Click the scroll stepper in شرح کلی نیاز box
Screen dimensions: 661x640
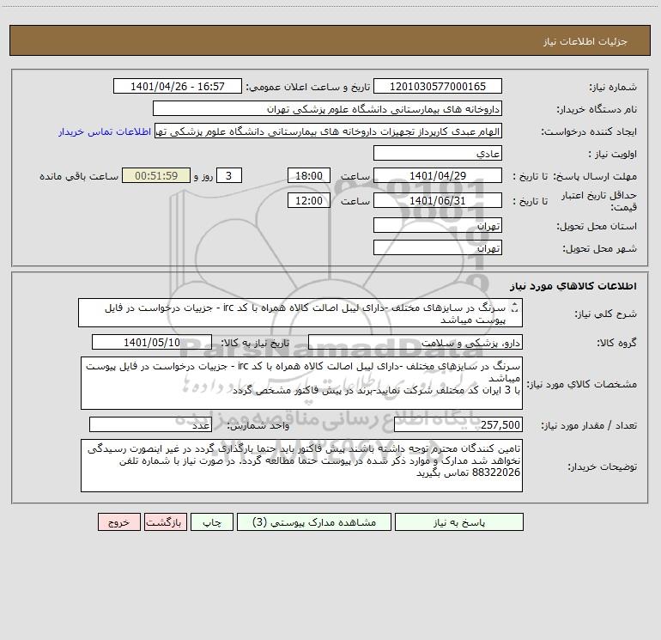click(514, 308)
